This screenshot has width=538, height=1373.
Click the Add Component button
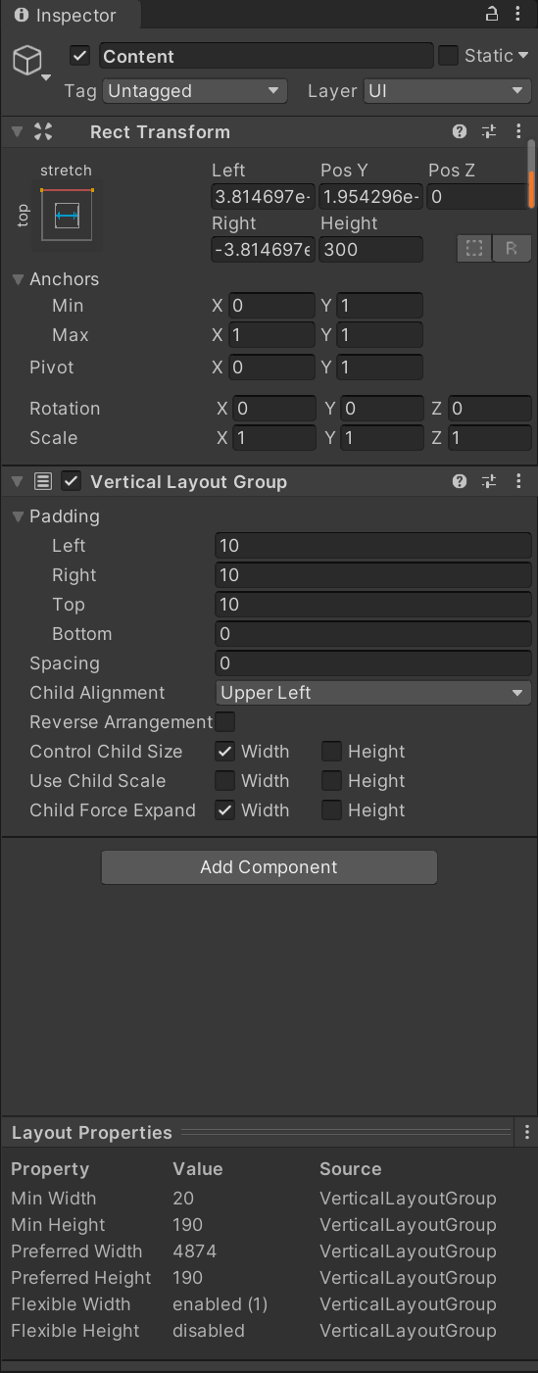click(269, 867)
